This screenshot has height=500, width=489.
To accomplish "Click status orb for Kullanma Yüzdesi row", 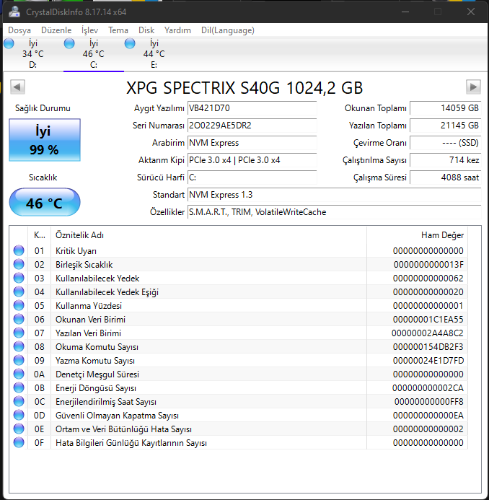I will point(19,305).
